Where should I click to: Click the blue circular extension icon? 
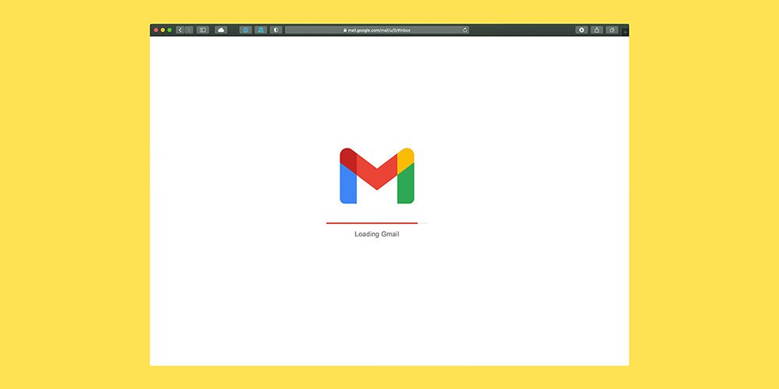point(245,30)
